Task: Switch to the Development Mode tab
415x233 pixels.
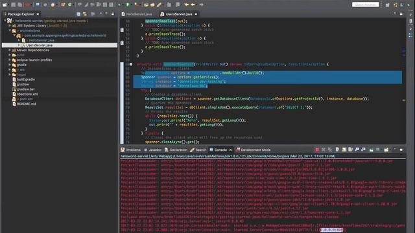Action: (254, 150)
